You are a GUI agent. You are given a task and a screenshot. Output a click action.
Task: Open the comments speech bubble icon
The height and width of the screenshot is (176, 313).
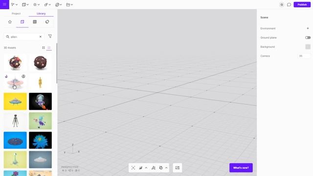[289, 4]
